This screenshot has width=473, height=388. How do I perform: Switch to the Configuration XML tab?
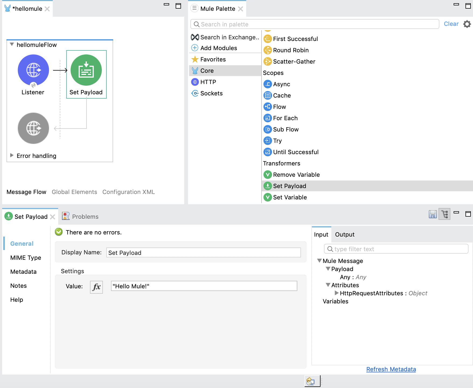point(128,192)
